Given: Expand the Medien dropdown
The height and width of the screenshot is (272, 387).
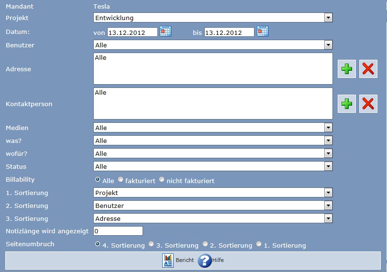Looking at the screenshot, I should [x=328, y=128].
